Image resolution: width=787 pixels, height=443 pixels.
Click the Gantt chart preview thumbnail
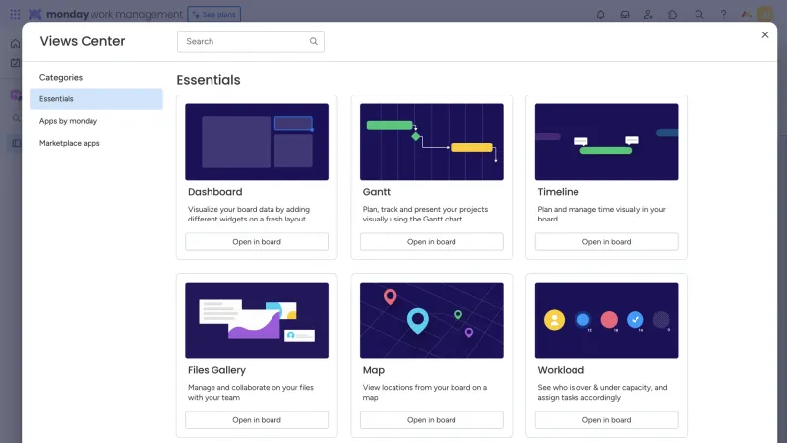[432, 142]
